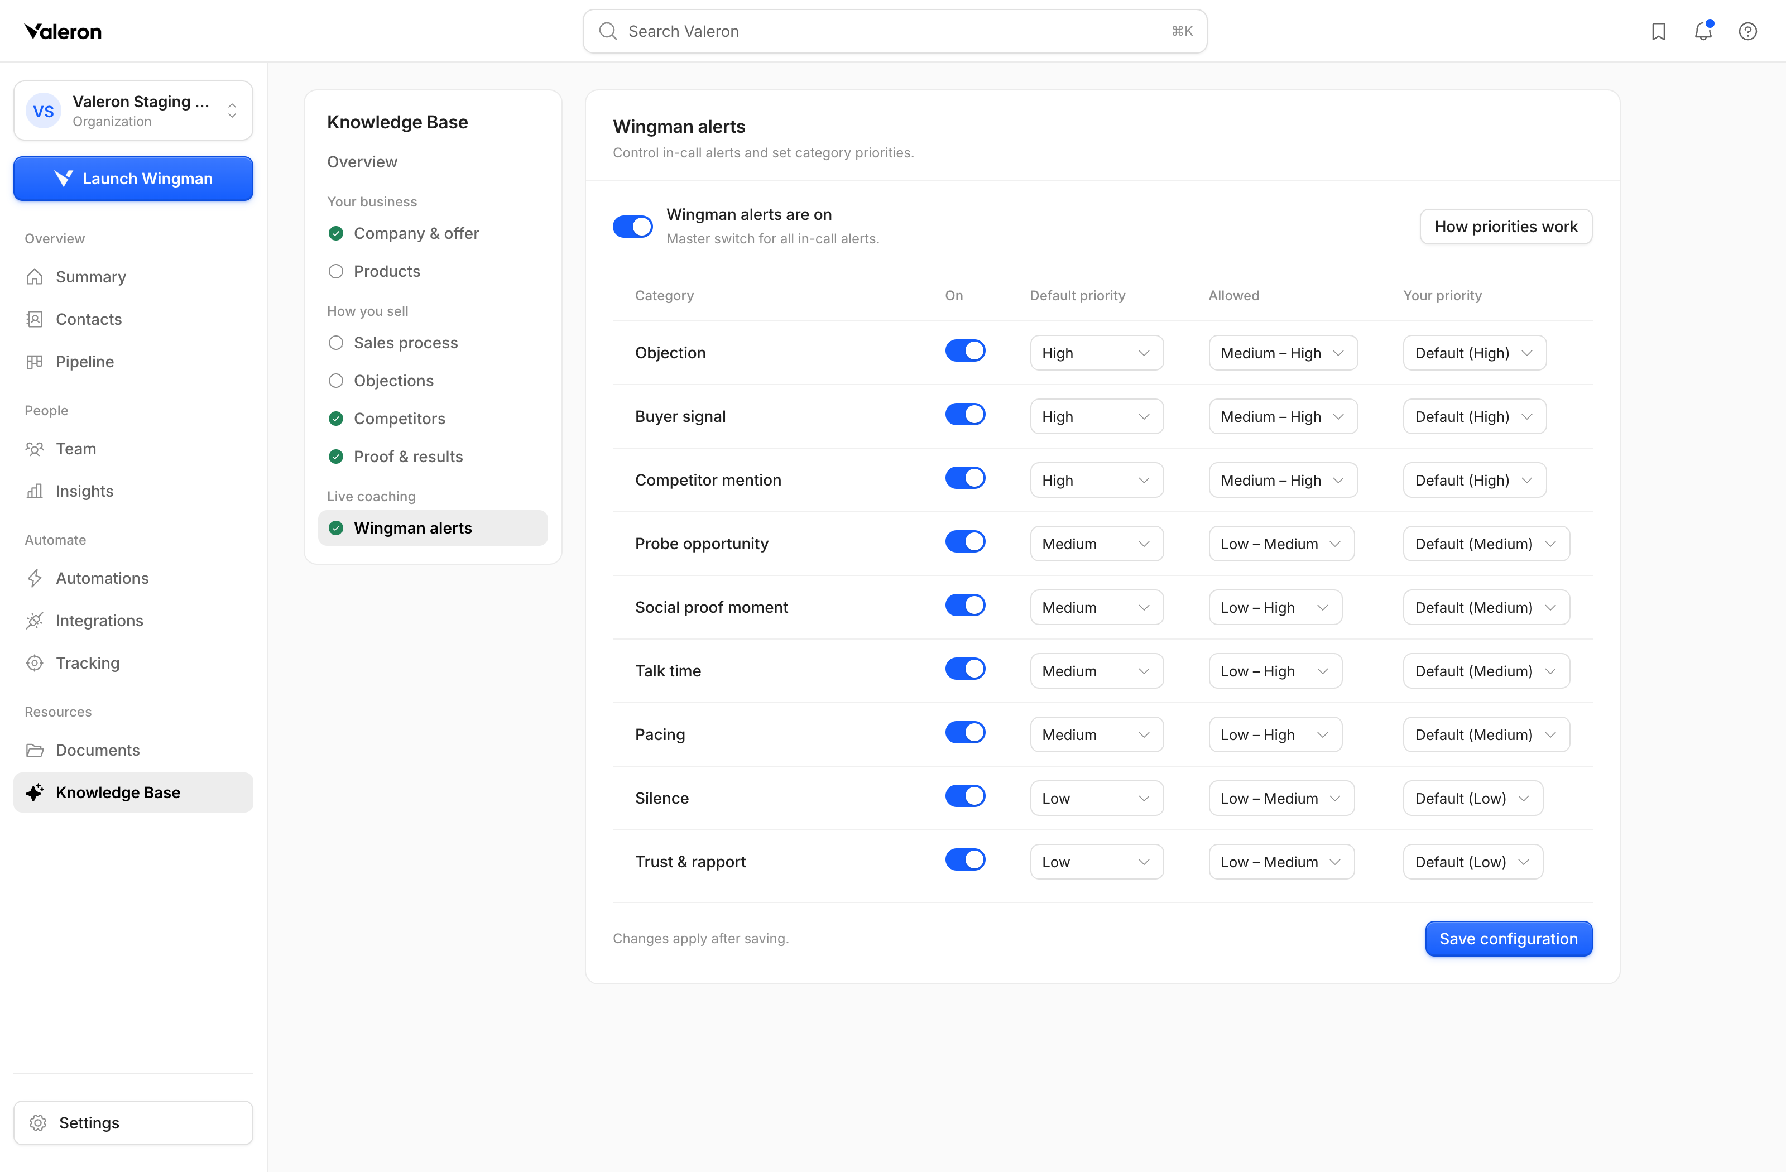The image size is (1786, 1172).
Task: Open Objection default priority dropdown
Action: 1096,353
